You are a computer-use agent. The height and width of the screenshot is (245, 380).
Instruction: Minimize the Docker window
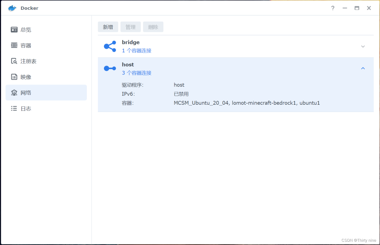point(345,8)
